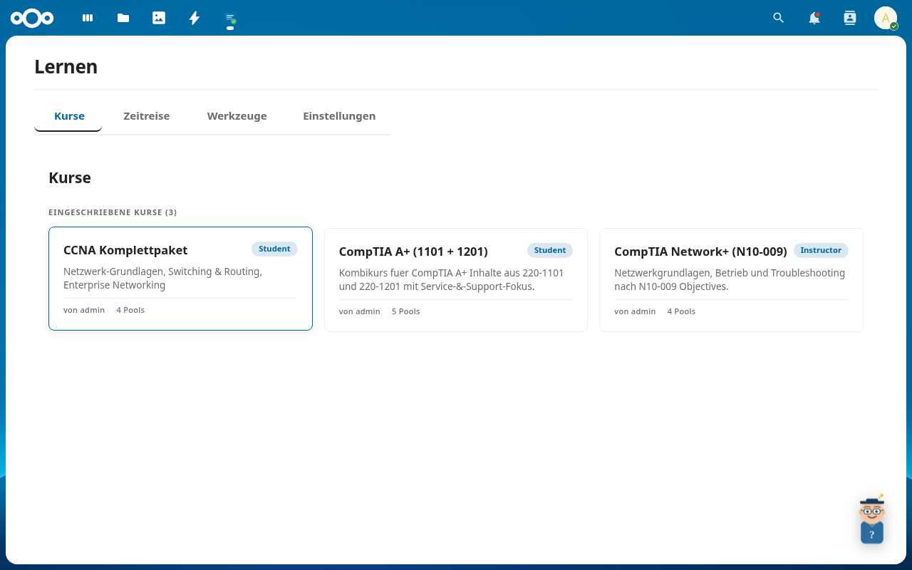Open the search magnifier icon
The height and width of the screenshot is (570, 912).
[x=778, y=17]
